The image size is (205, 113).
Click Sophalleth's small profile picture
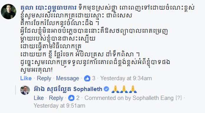[25, 90]
